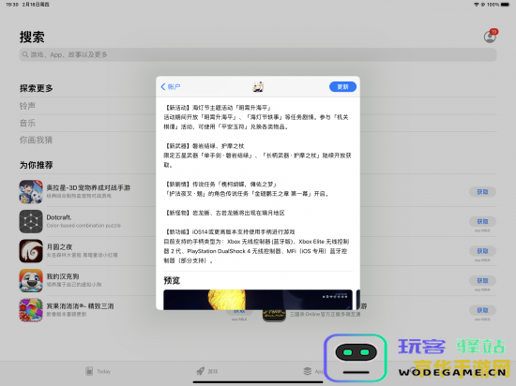The width and height of the screenshot is (516, 386).
Task: Tap date and time in status bar
Action: pos(27,5)
